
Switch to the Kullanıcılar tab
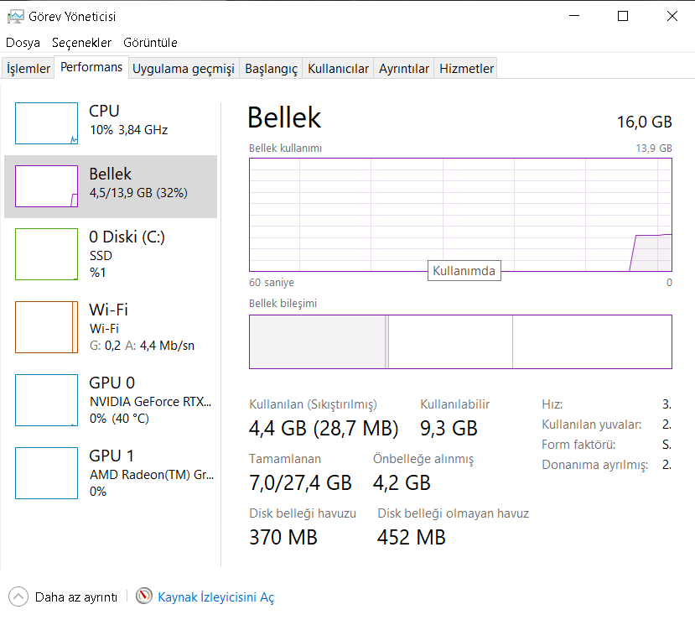tap(338, 69)
